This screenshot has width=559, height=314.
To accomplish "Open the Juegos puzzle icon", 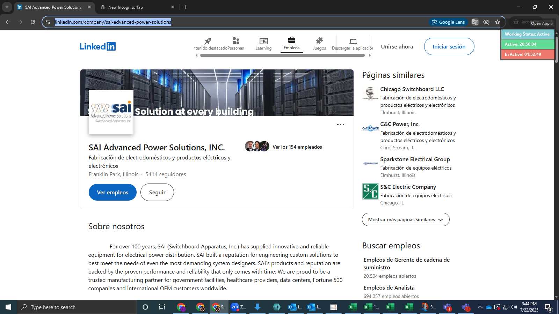I will (x=319, y=44).
